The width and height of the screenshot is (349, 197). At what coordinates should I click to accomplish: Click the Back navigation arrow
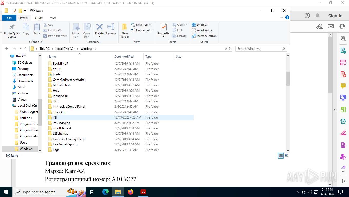tap(7, 49)
